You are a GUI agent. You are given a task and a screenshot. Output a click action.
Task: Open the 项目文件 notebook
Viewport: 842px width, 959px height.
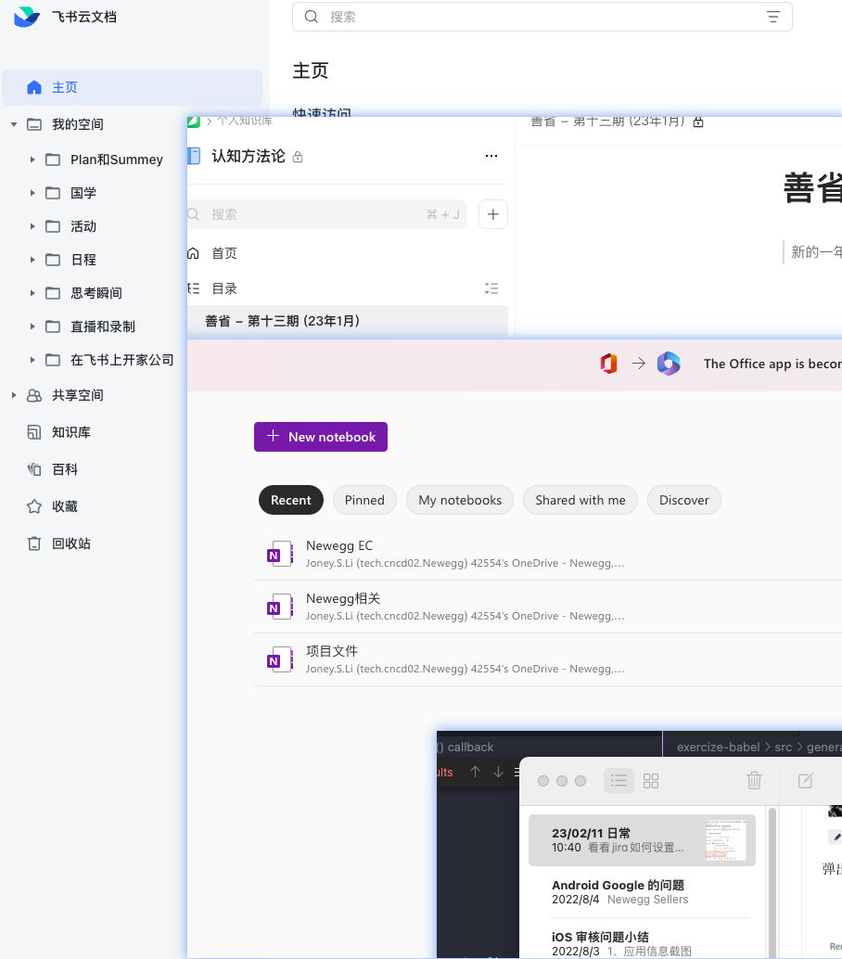coord(548,659)
